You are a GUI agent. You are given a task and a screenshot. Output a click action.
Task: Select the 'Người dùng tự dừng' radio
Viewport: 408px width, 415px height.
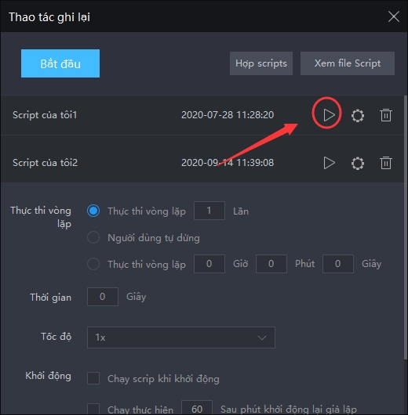click(x=93, y=237)
